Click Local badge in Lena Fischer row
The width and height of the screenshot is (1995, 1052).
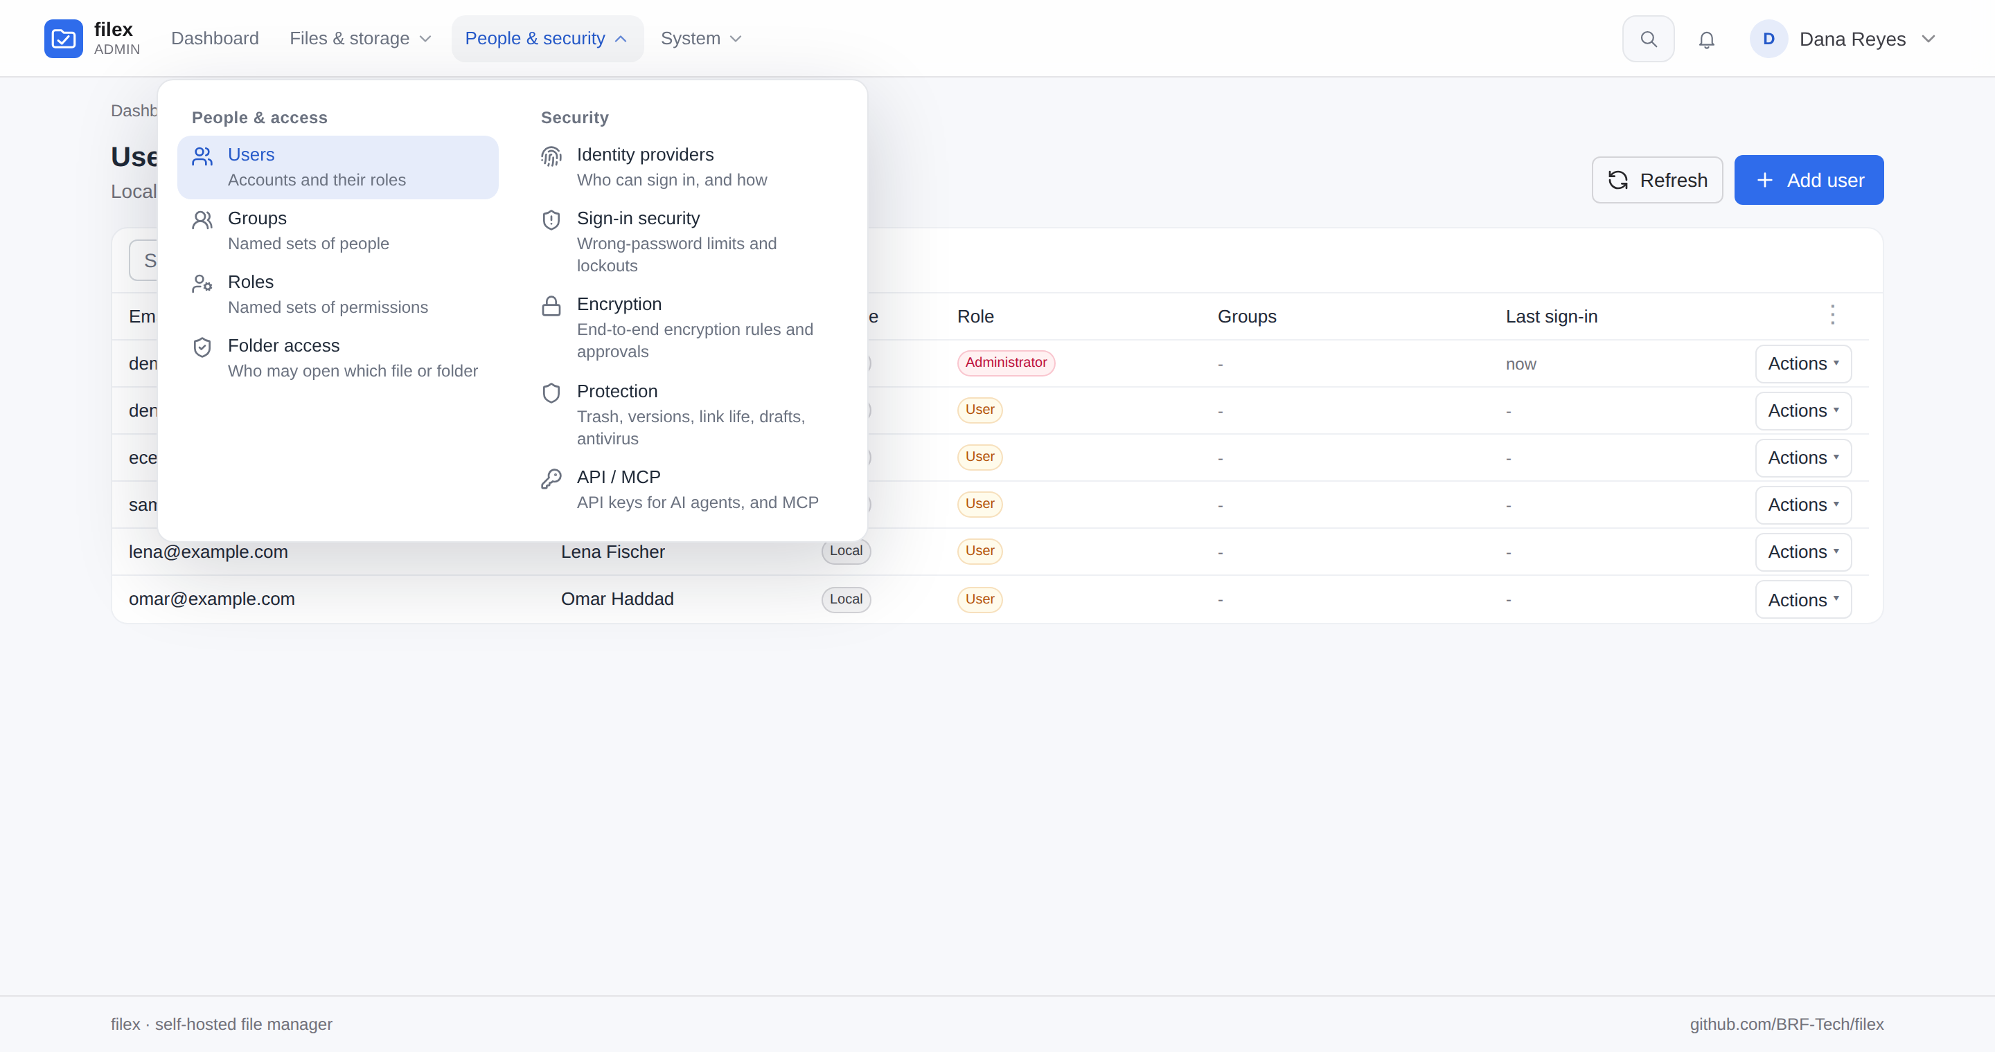(846, 551)
